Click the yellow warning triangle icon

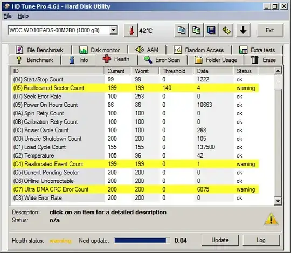[x=271, y=219]
